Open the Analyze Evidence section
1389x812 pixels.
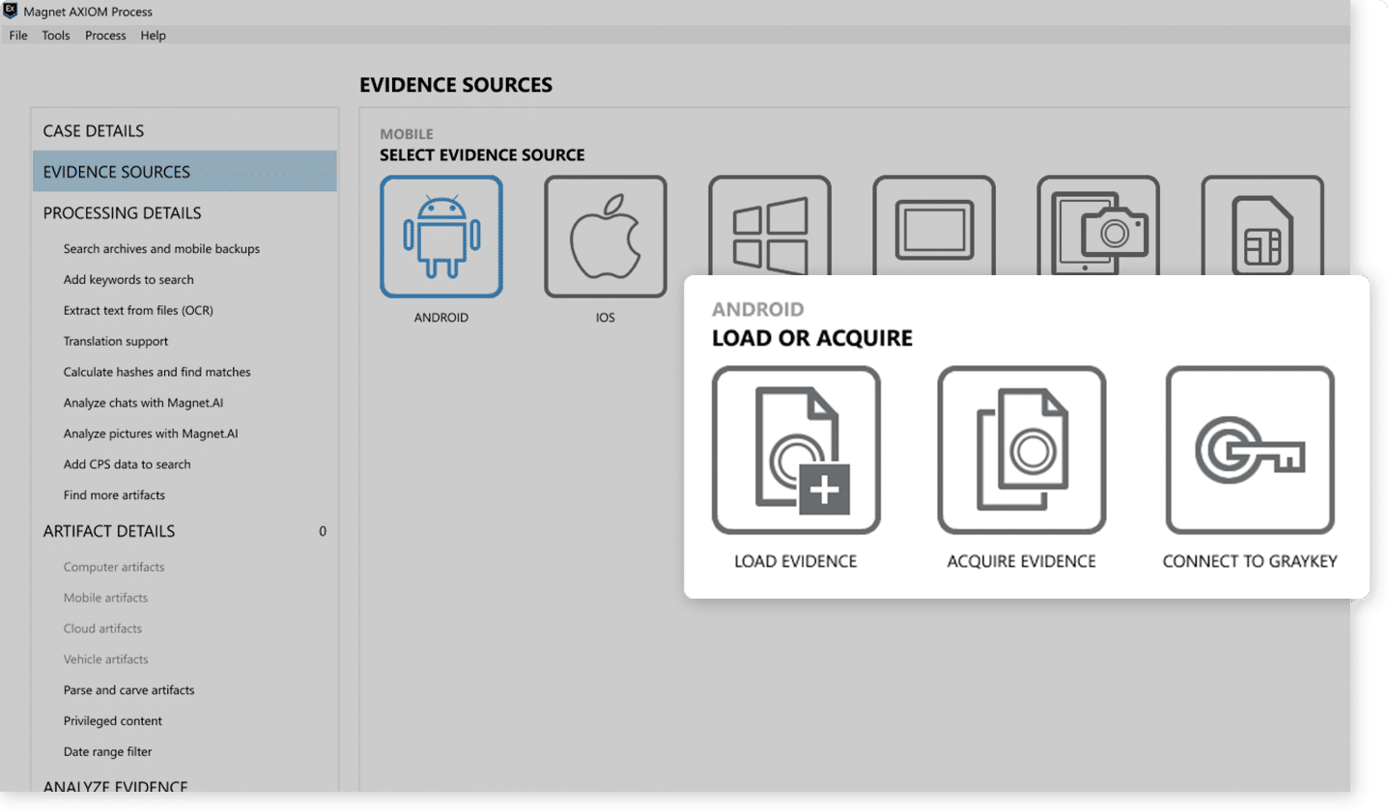pos(115,785)
